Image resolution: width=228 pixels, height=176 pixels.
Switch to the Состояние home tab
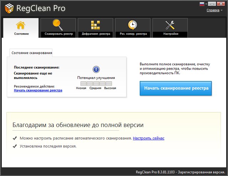(x=21, y=28)
